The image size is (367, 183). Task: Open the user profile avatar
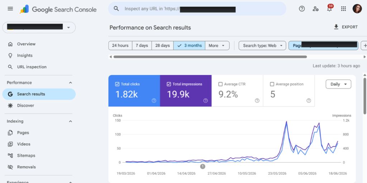[357, 9]
